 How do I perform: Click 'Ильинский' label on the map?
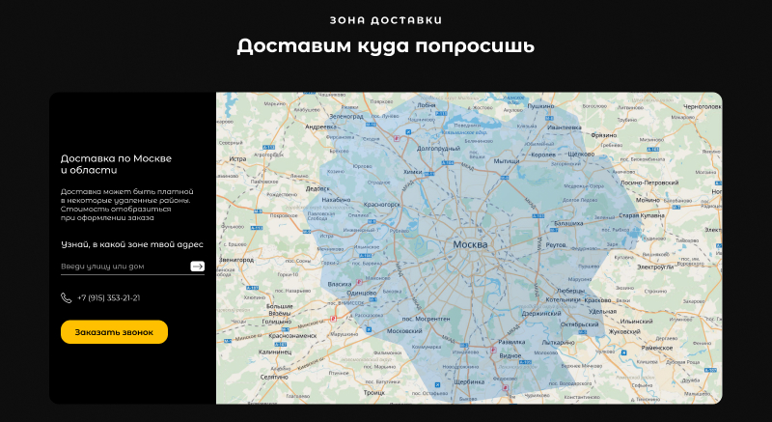(636, 322)
